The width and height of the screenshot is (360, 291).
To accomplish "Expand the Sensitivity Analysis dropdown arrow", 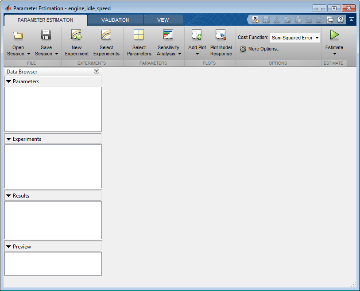I will pyautogui.click(x=180, y=54).
